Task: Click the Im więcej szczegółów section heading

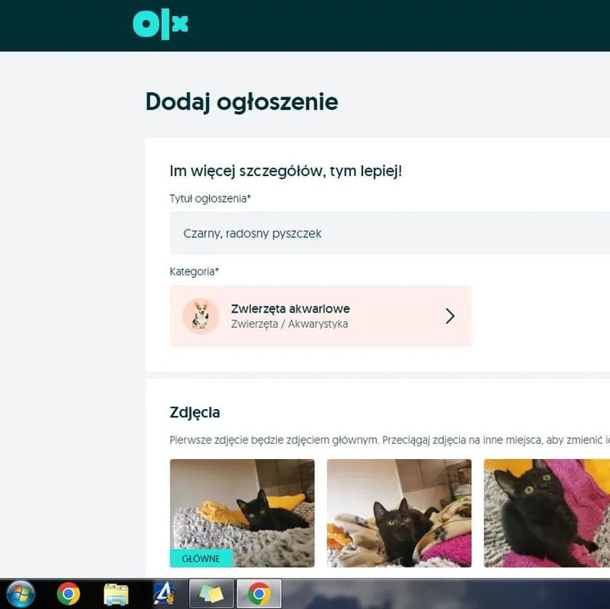Action: [286, 171]
